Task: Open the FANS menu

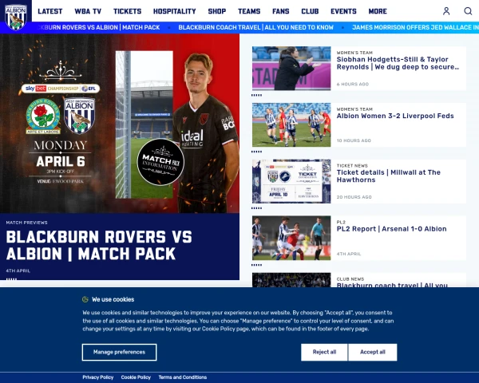Action: click(x=281, y=11)
